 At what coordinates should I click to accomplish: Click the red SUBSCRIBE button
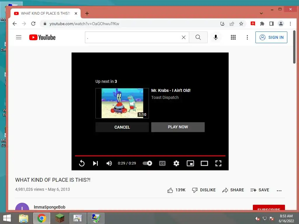pyautogui.click(x=269, y=208)
